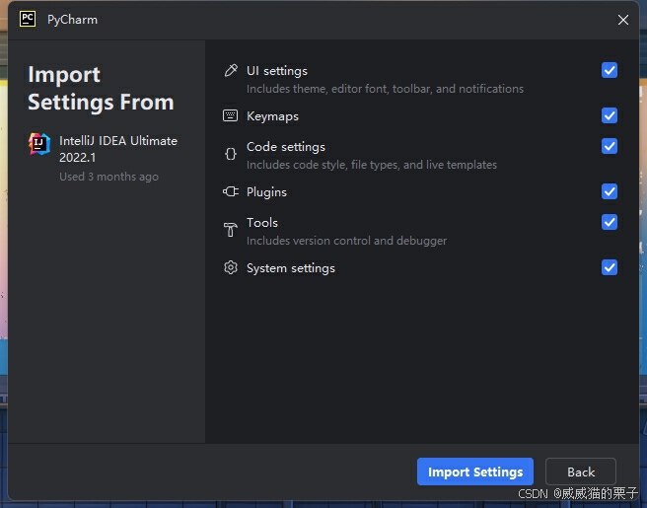
Task: Click the PyCharm window title text
Action: (72, 20)
